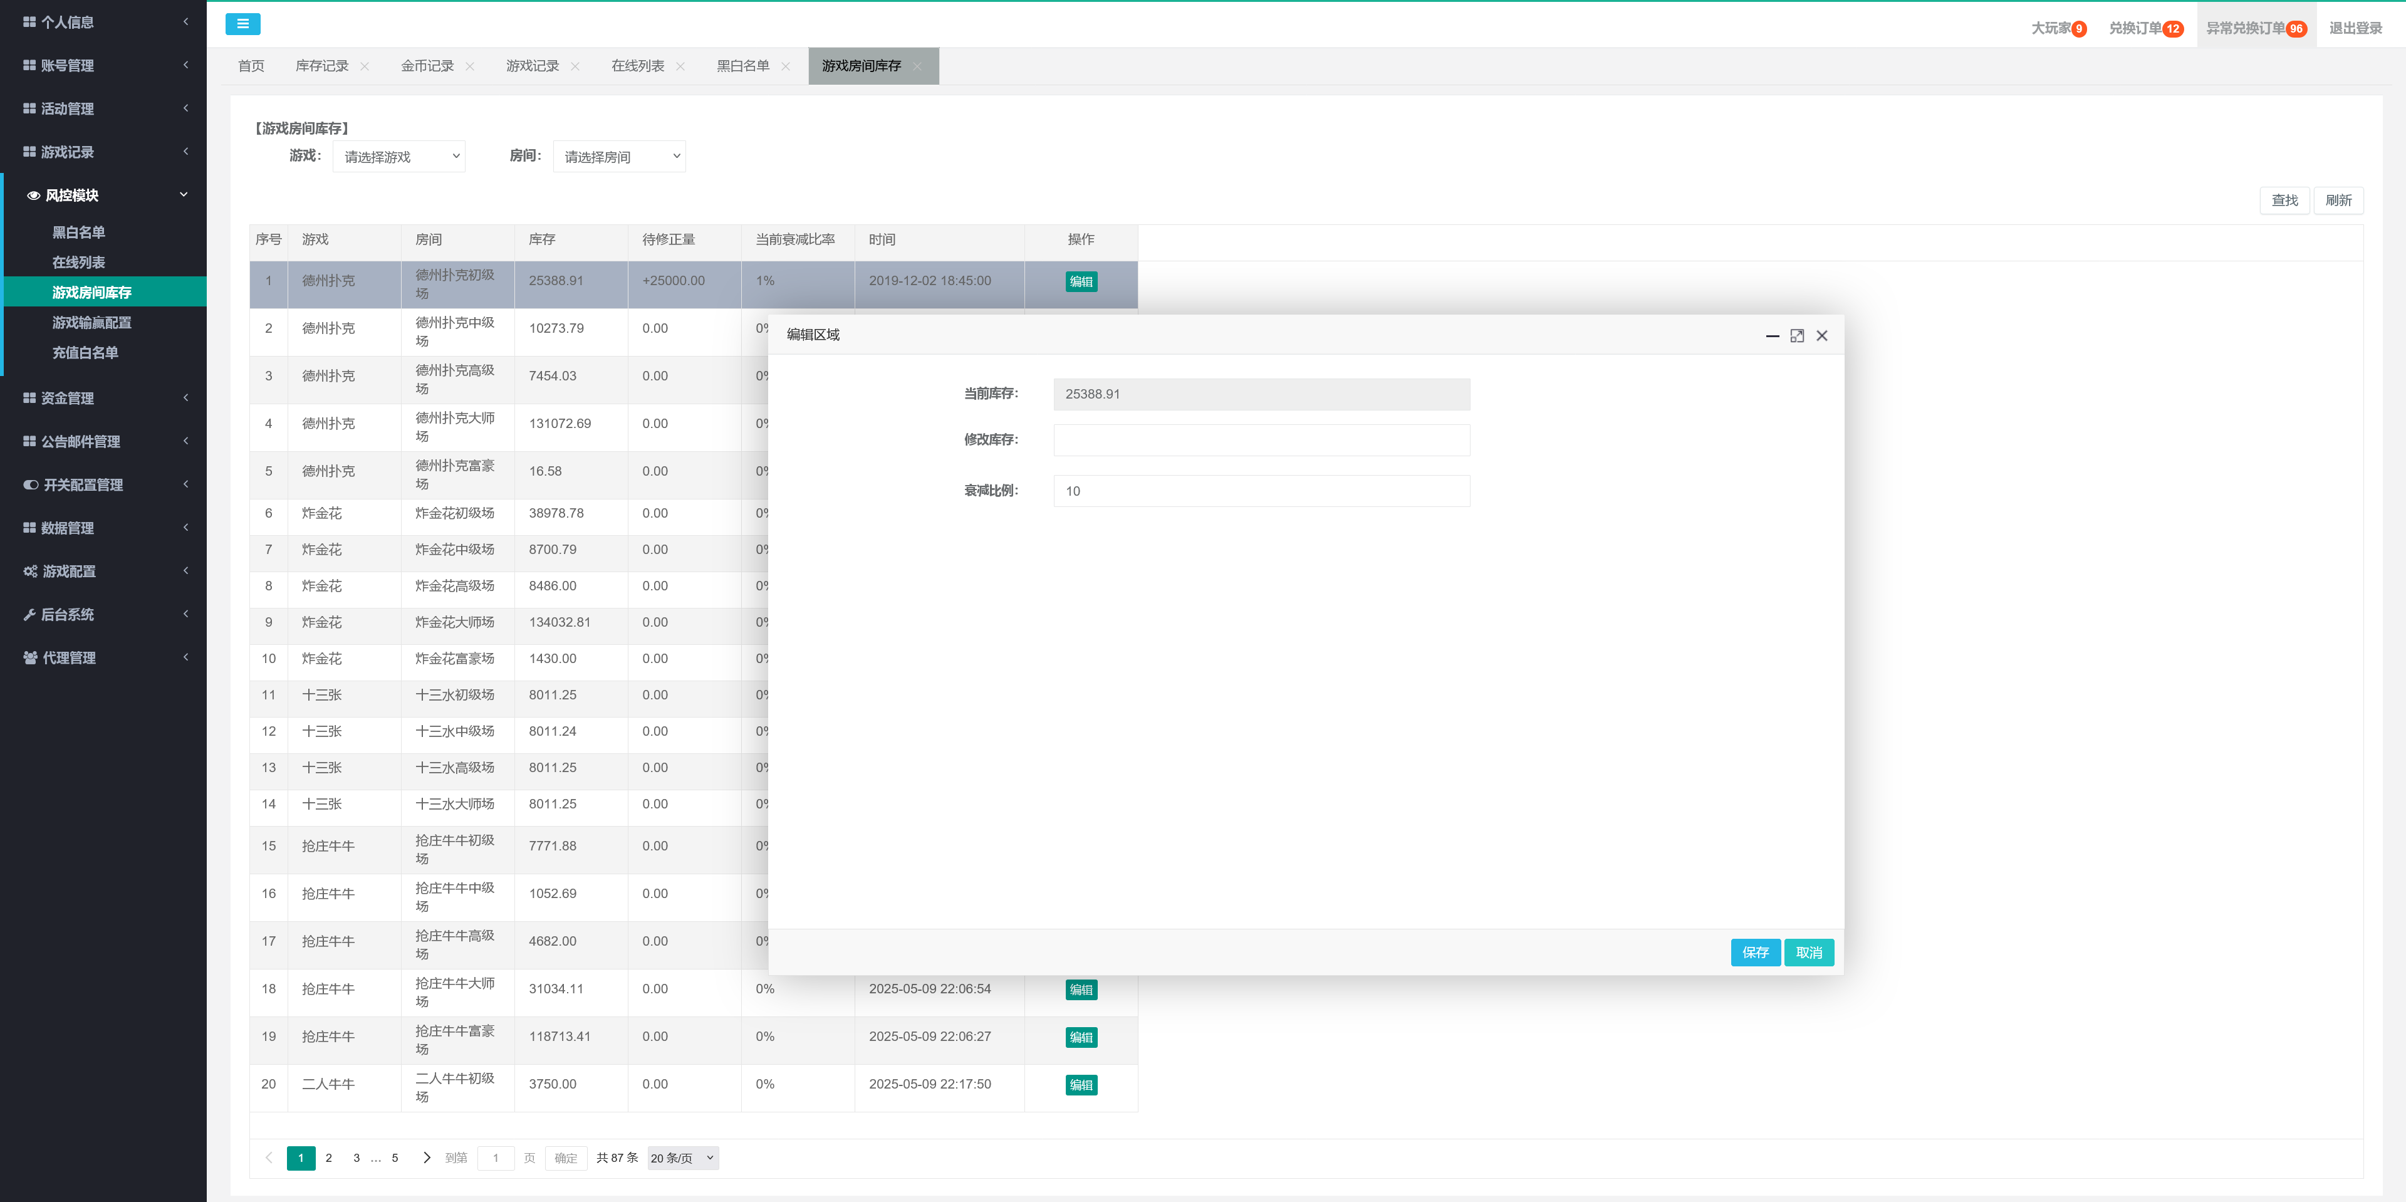Select 游戏输赢配置 in the sidebar
This screenshot has width=2406, height=1202.
[91, 322]
